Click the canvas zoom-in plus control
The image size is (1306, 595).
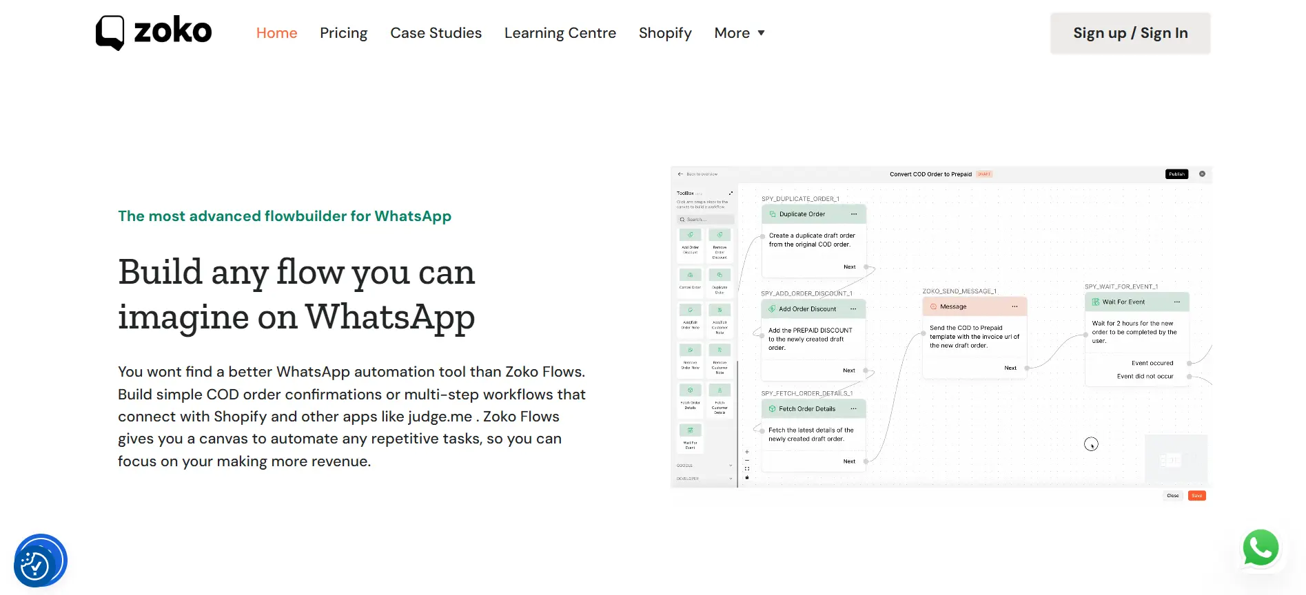pyautogui.click(x=747, y=452)
